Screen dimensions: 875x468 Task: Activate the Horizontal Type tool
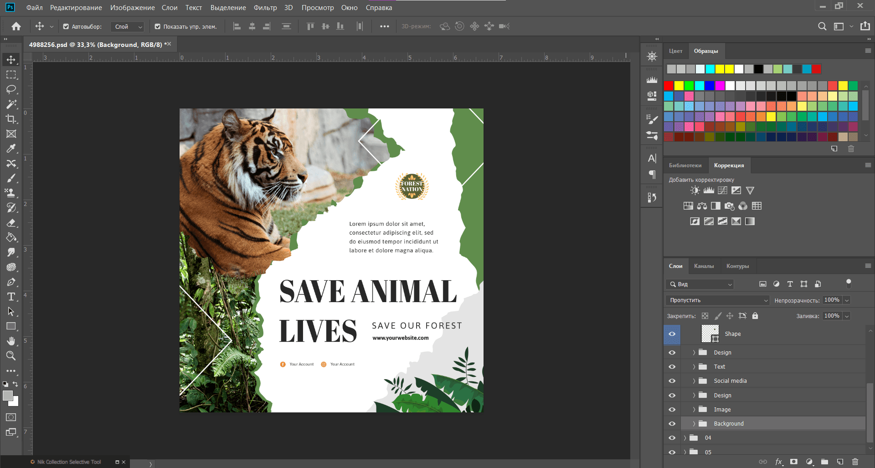(11, 297)
